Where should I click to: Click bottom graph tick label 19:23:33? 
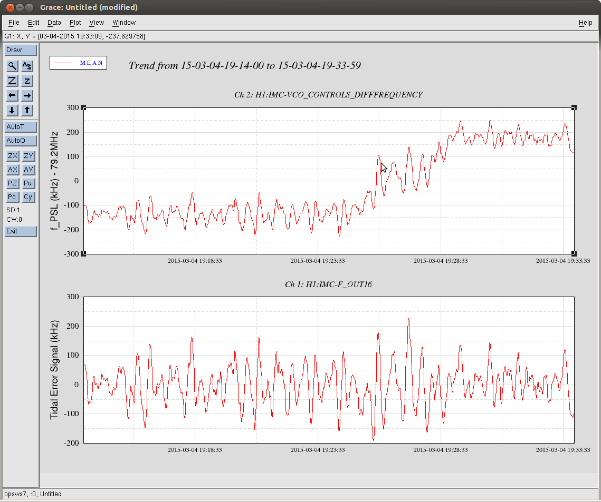click(x=318, y=450)
